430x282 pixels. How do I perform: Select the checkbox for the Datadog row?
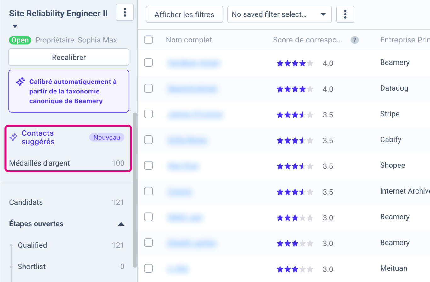(x=149, y=88)
